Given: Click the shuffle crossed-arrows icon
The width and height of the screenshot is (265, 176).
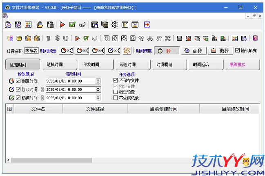Looking at the screenshot, I should (x=168, y=38).
